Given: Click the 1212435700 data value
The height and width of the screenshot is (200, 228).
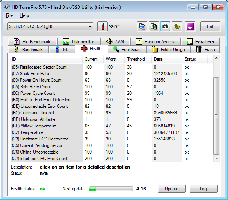Looking at the screenshot, I should [165, 74].
